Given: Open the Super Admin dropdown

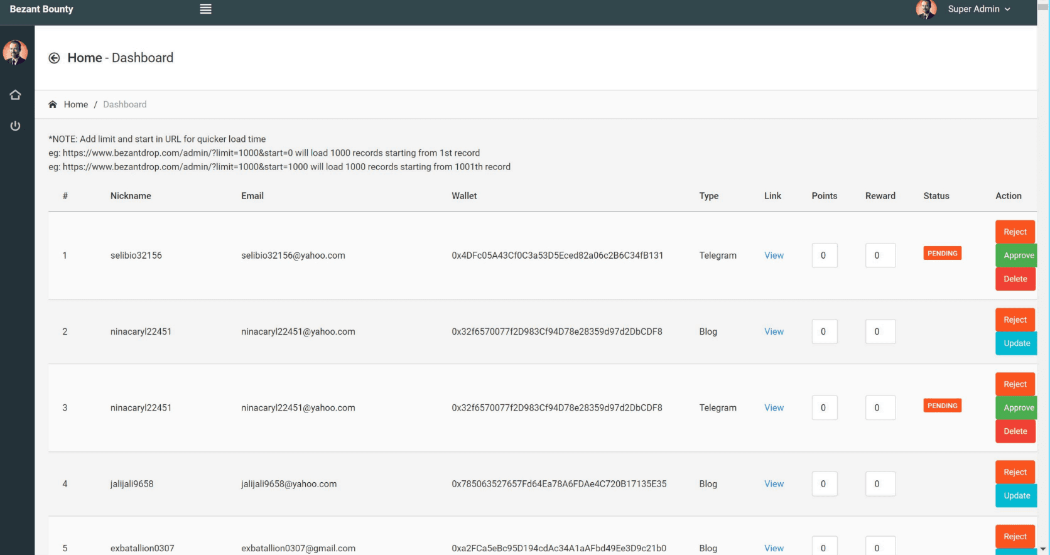Looking at the screenshot, I should pos(979,9).
